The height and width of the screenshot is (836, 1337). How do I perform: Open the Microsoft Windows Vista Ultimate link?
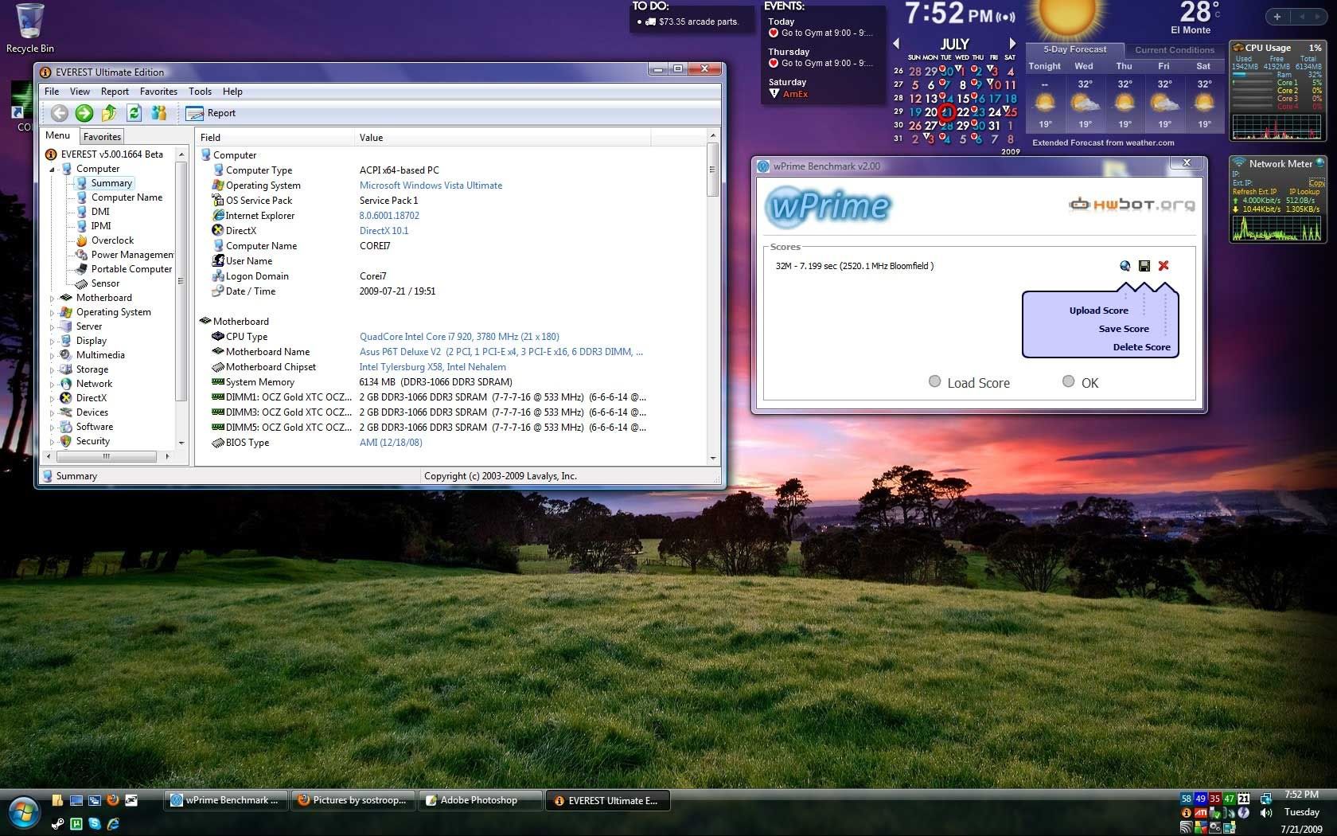point(431,186)
